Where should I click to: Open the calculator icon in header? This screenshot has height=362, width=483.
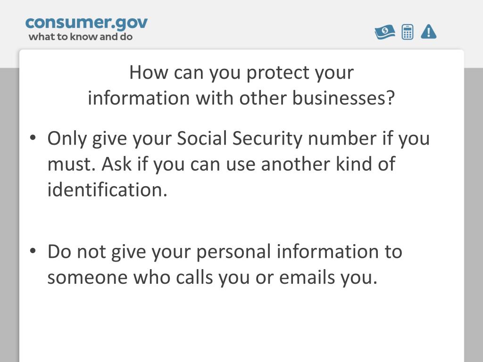tap(408, 32)
